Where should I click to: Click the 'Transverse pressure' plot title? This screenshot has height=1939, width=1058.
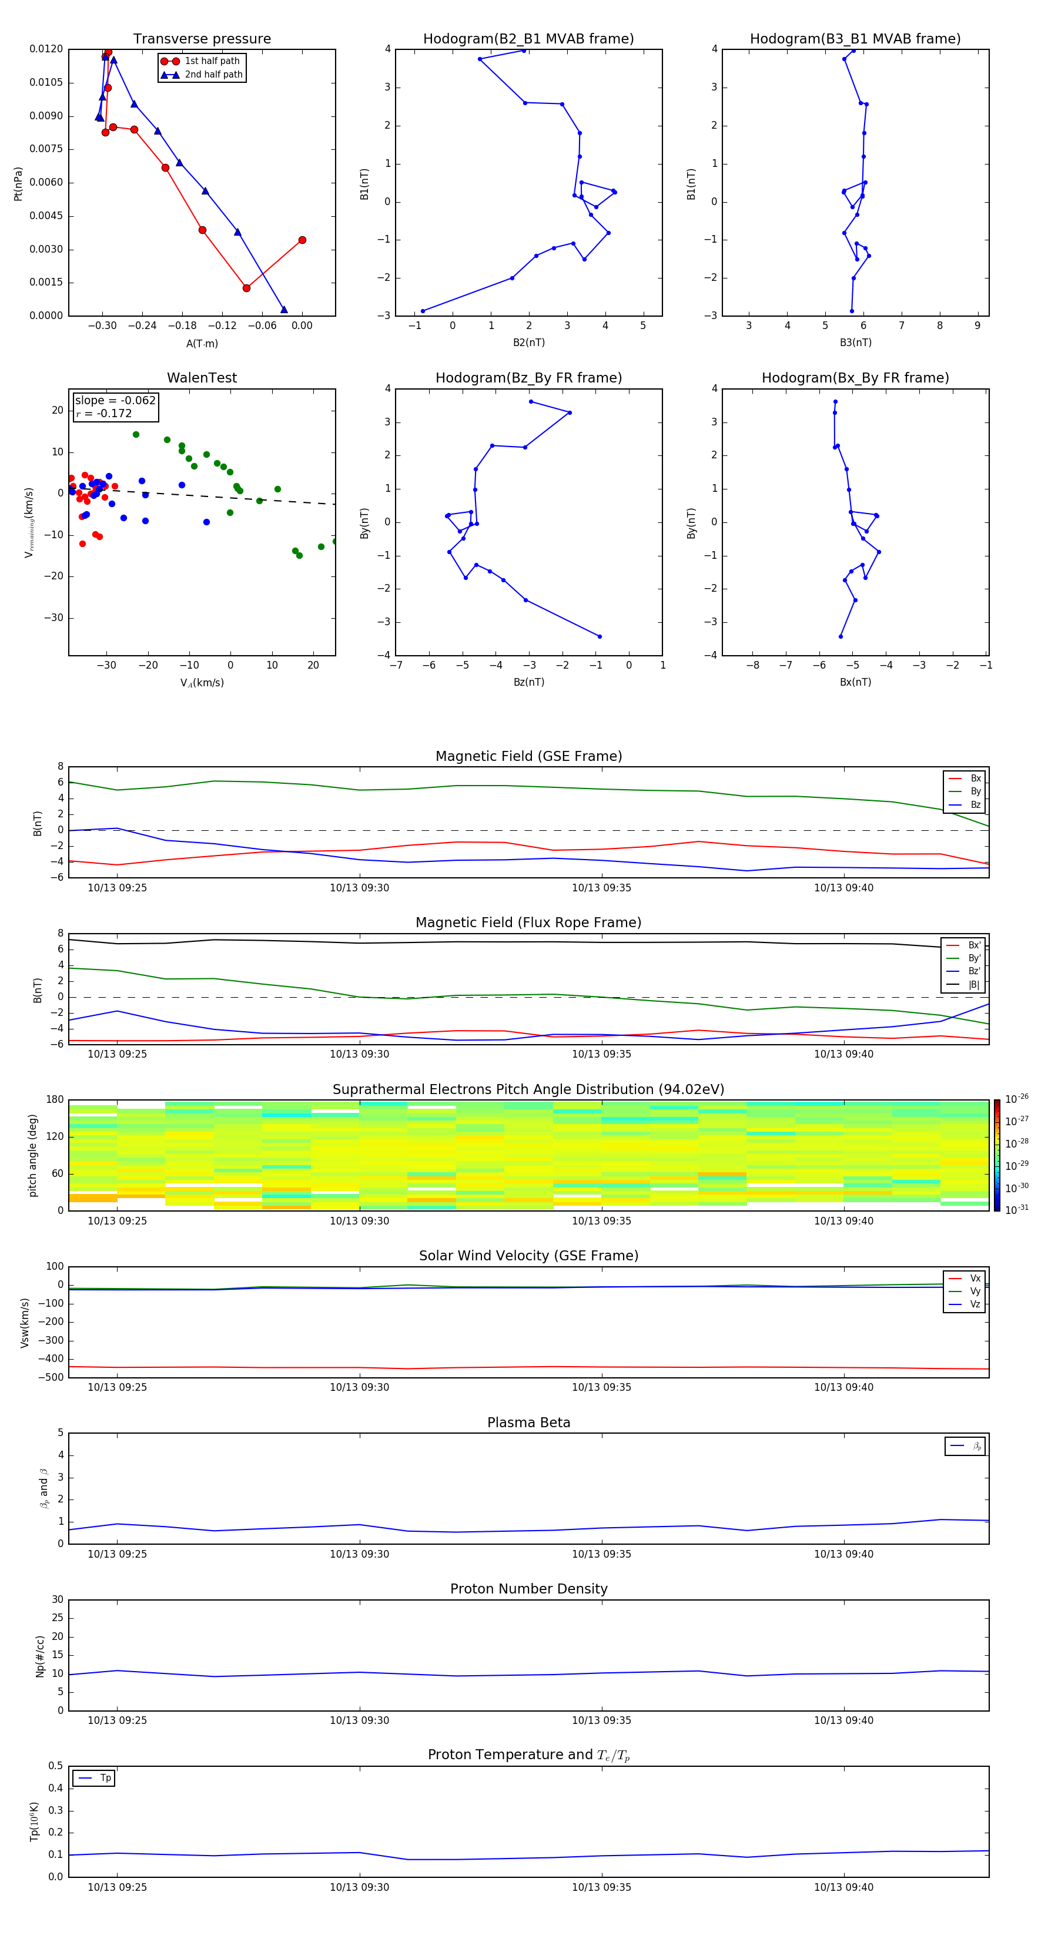(202, 39)
